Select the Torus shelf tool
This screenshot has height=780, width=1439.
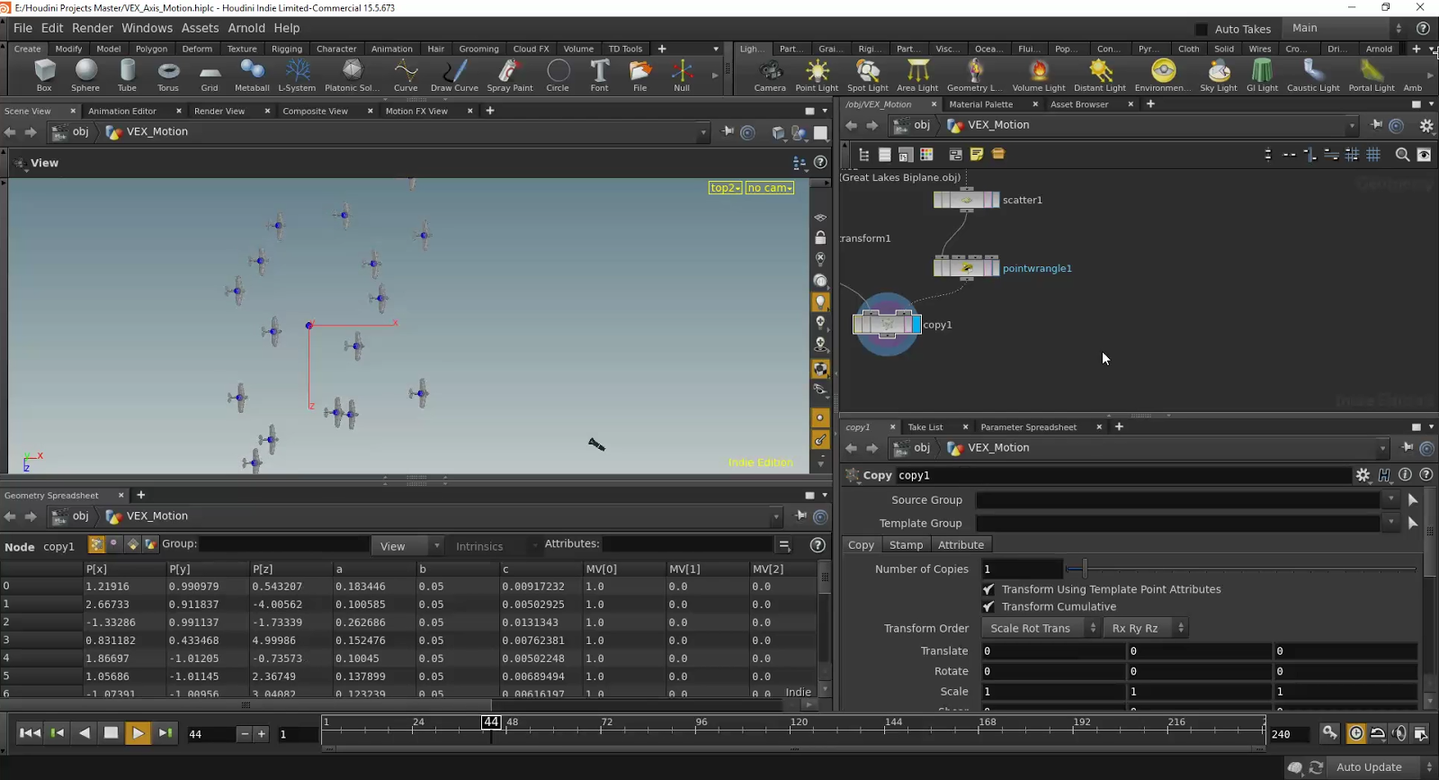pos(168,76)
